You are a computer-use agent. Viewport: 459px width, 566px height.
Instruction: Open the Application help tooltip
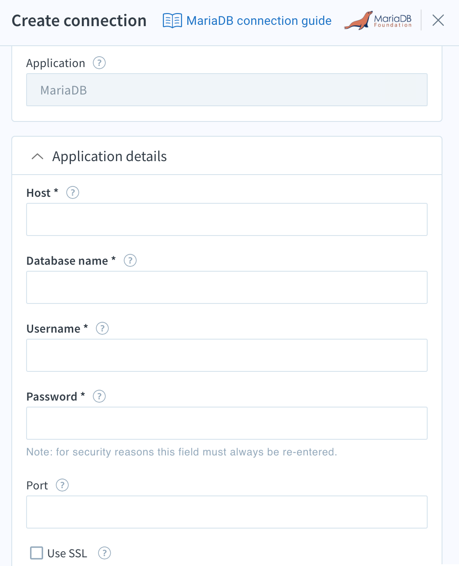pos(99,63)
